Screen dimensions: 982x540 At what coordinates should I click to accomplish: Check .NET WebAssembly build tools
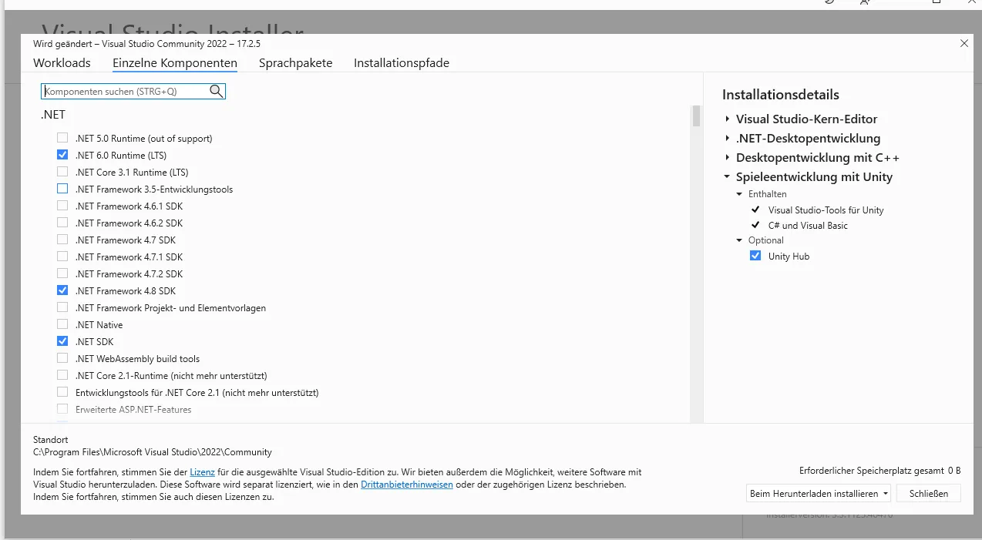[x=62, y=358]
